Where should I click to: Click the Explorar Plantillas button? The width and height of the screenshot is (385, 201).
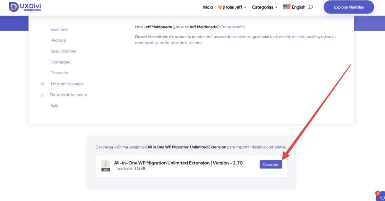pos(349,7)
